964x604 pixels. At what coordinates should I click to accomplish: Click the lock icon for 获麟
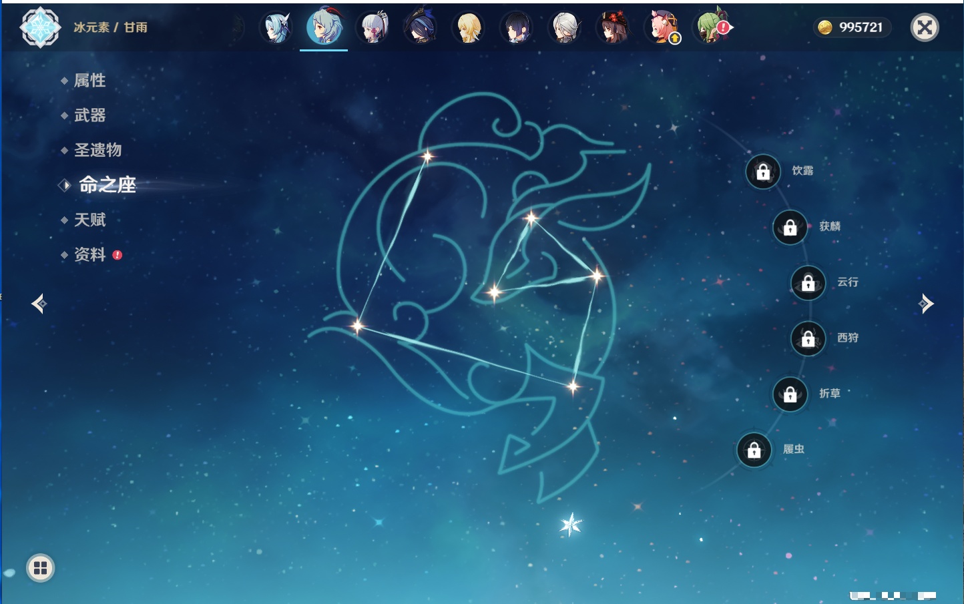click(790, 228)
